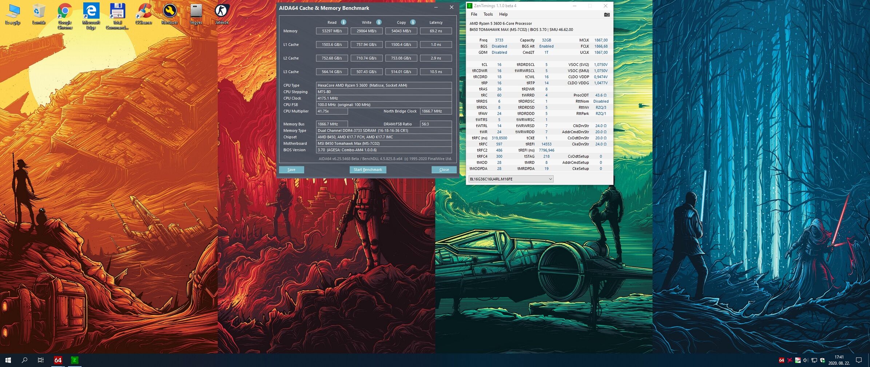The height and width of the screenshot is (367, 870).
Task: Open the Total Commander desktop shortcut
Action: (117, 17)
